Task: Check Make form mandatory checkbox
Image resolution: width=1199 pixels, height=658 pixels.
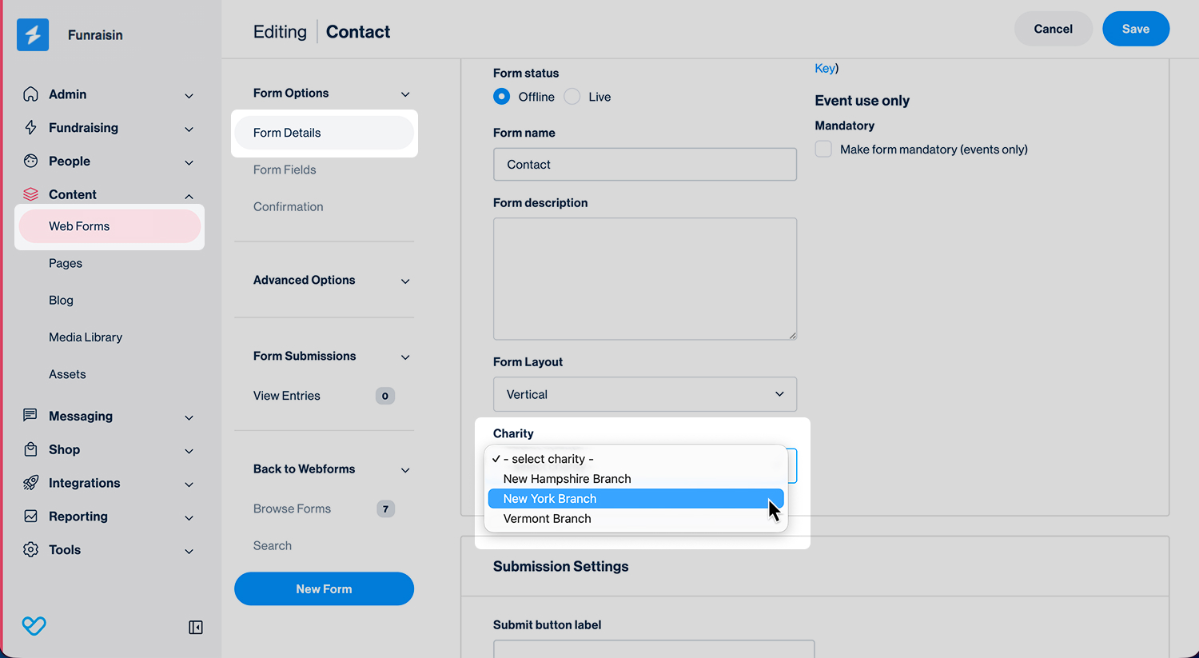Action: coord(823,150)
